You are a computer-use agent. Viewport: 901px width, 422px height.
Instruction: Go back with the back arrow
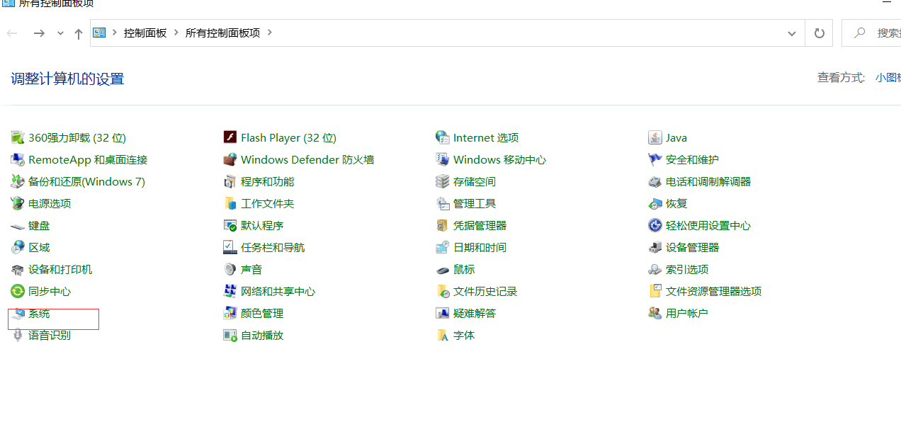click(12, 33)
